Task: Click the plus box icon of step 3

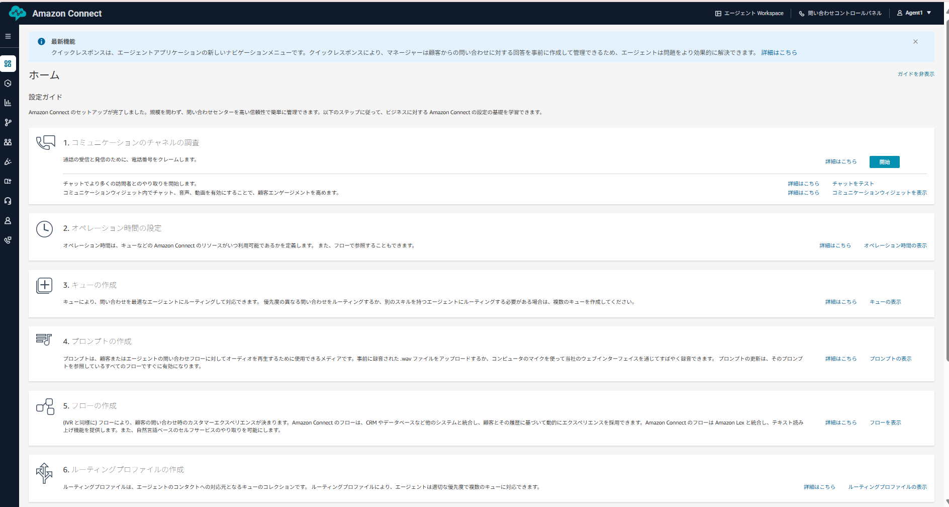Action: click(x=44, y=286)
